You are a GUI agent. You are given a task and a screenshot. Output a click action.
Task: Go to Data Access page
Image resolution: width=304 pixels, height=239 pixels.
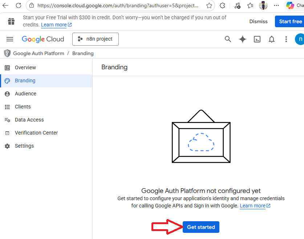pos(29,120)
